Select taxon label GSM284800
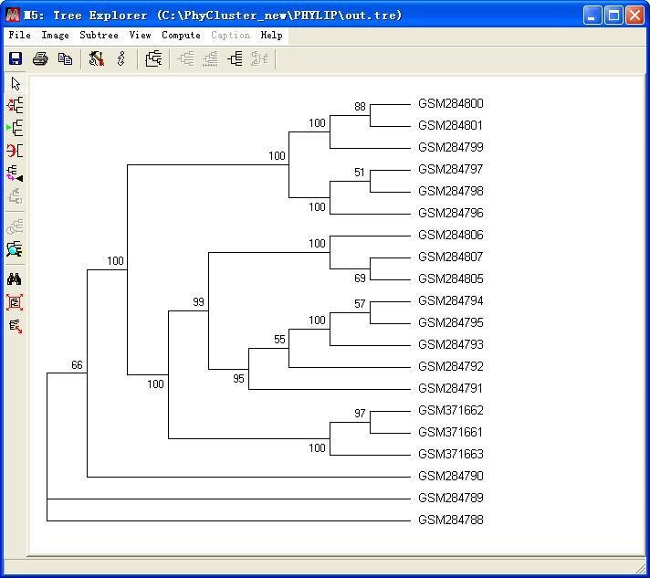This screenshot has height=578, width=650. coord(451,104)
